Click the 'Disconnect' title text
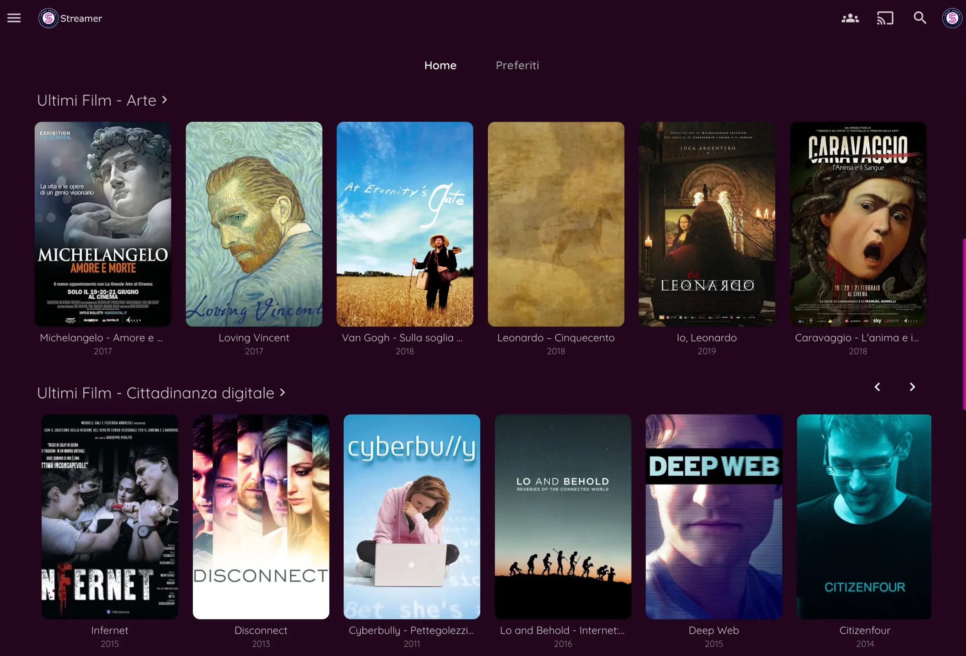 pyautogui.click(x=261, y=630)
